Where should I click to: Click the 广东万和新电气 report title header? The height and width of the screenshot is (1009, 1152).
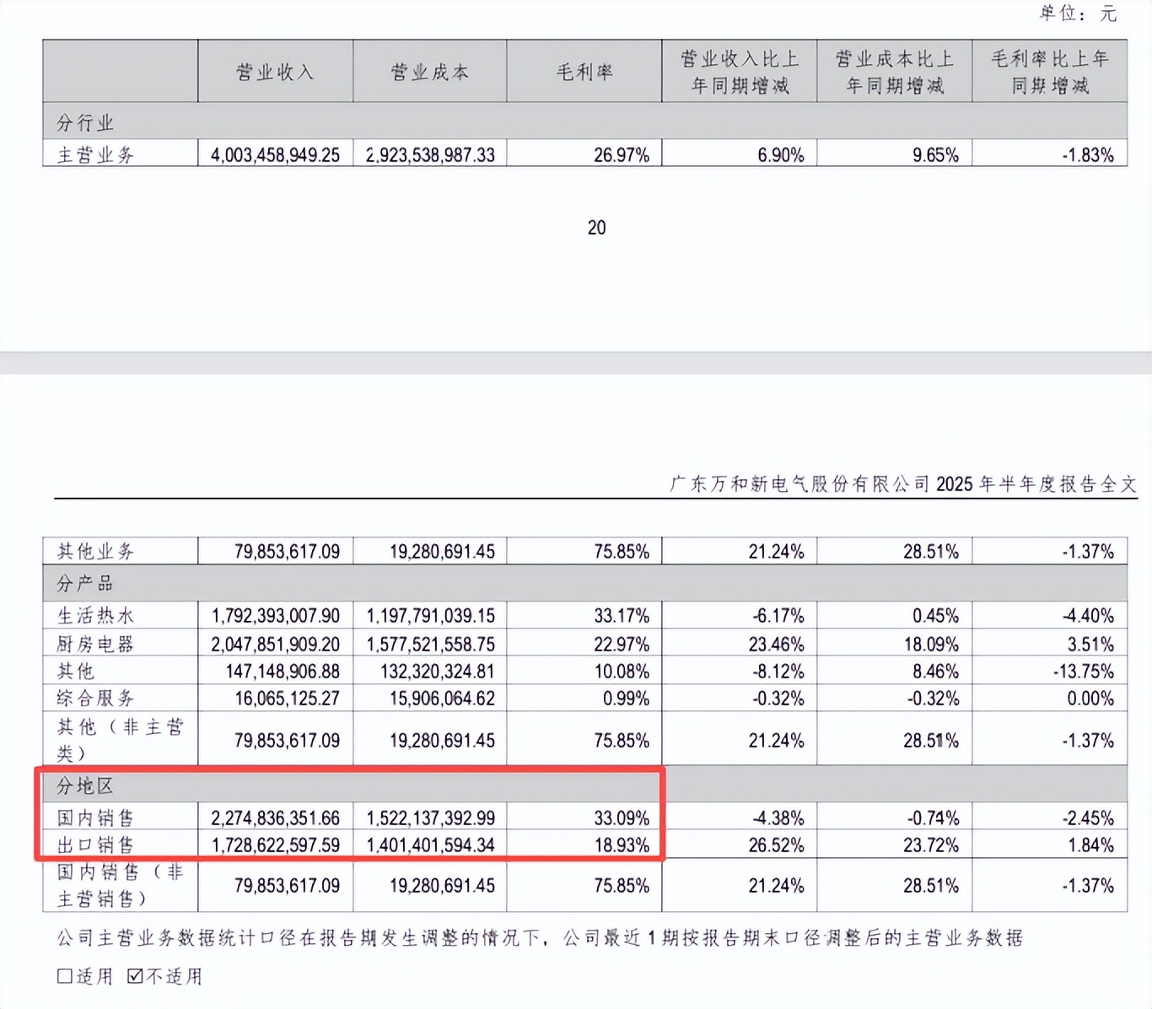(902, 484)
